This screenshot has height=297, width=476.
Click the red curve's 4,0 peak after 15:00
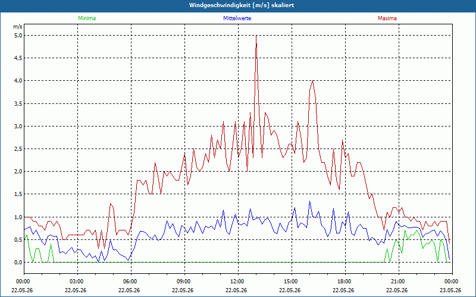(313, 81)
